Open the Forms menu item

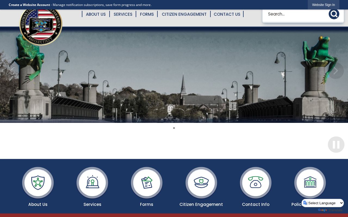click(147, 14)
